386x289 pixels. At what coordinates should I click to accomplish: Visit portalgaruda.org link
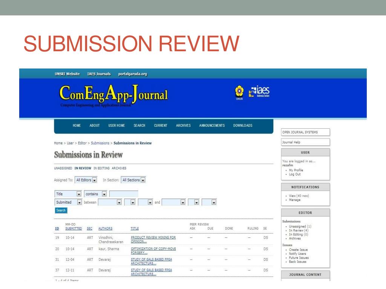pos(132,74)
